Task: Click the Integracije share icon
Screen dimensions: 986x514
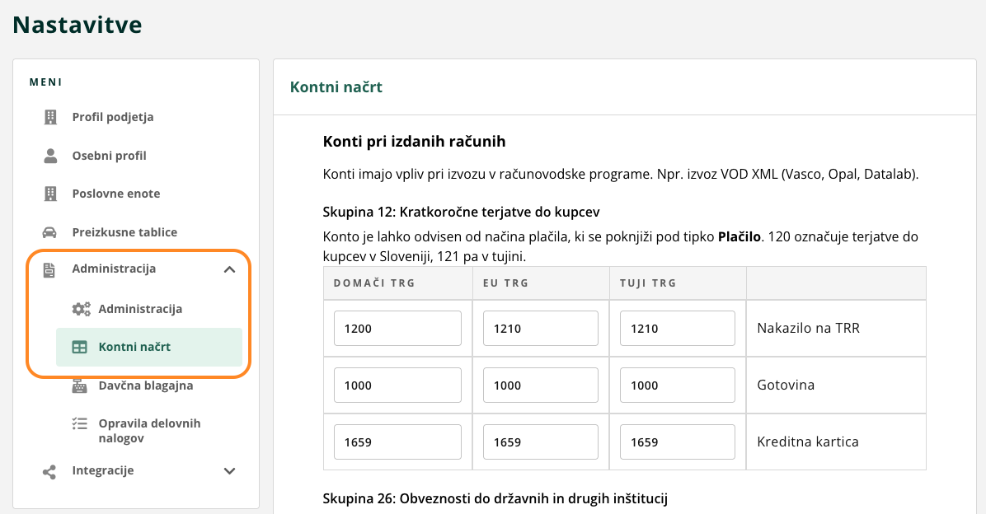Action: coord(50,471)
